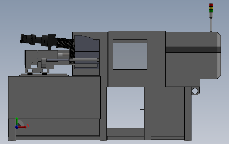The width and height of the screenshot is (229, 144).
Task: Select the dark stripe band on the right enclosure
Action: coord(193,49)
